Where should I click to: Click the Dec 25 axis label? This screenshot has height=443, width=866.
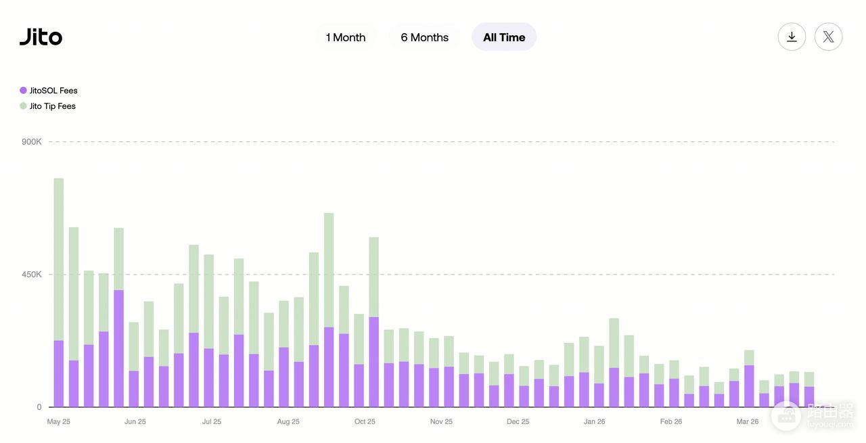[518, 421]
